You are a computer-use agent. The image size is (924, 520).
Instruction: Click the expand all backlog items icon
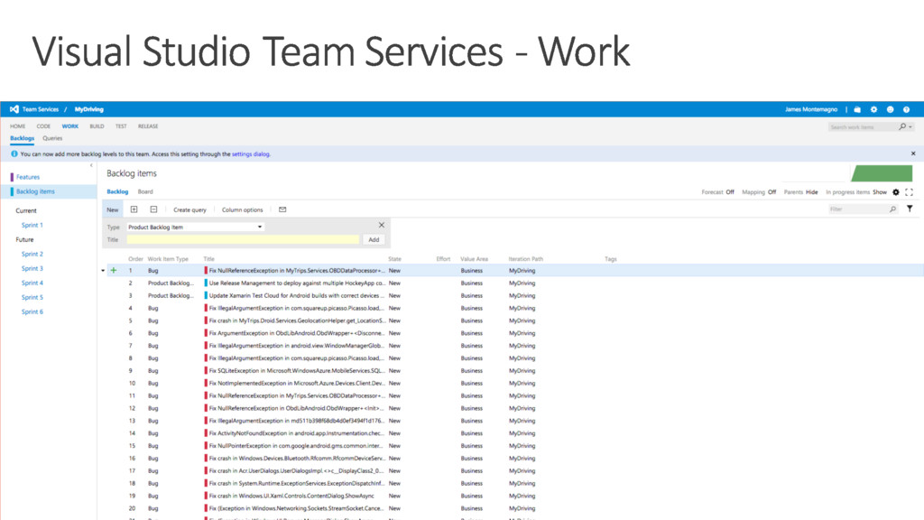(x=134, y=209)
